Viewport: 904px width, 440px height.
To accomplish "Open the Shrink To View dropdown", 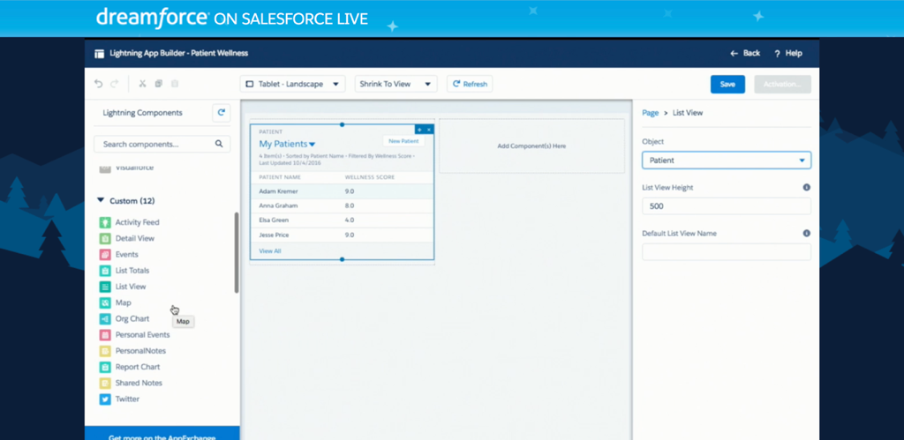I will pyautogui.click(x=396, y=84).
